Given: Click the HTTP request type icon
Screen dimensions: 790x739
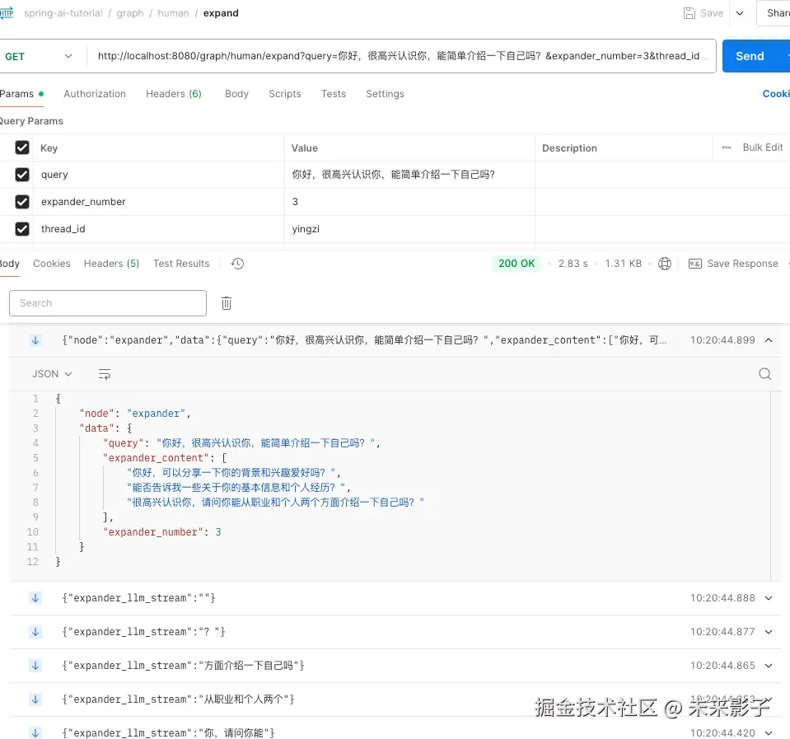Looking at the screenshot, I should (7, 13).
